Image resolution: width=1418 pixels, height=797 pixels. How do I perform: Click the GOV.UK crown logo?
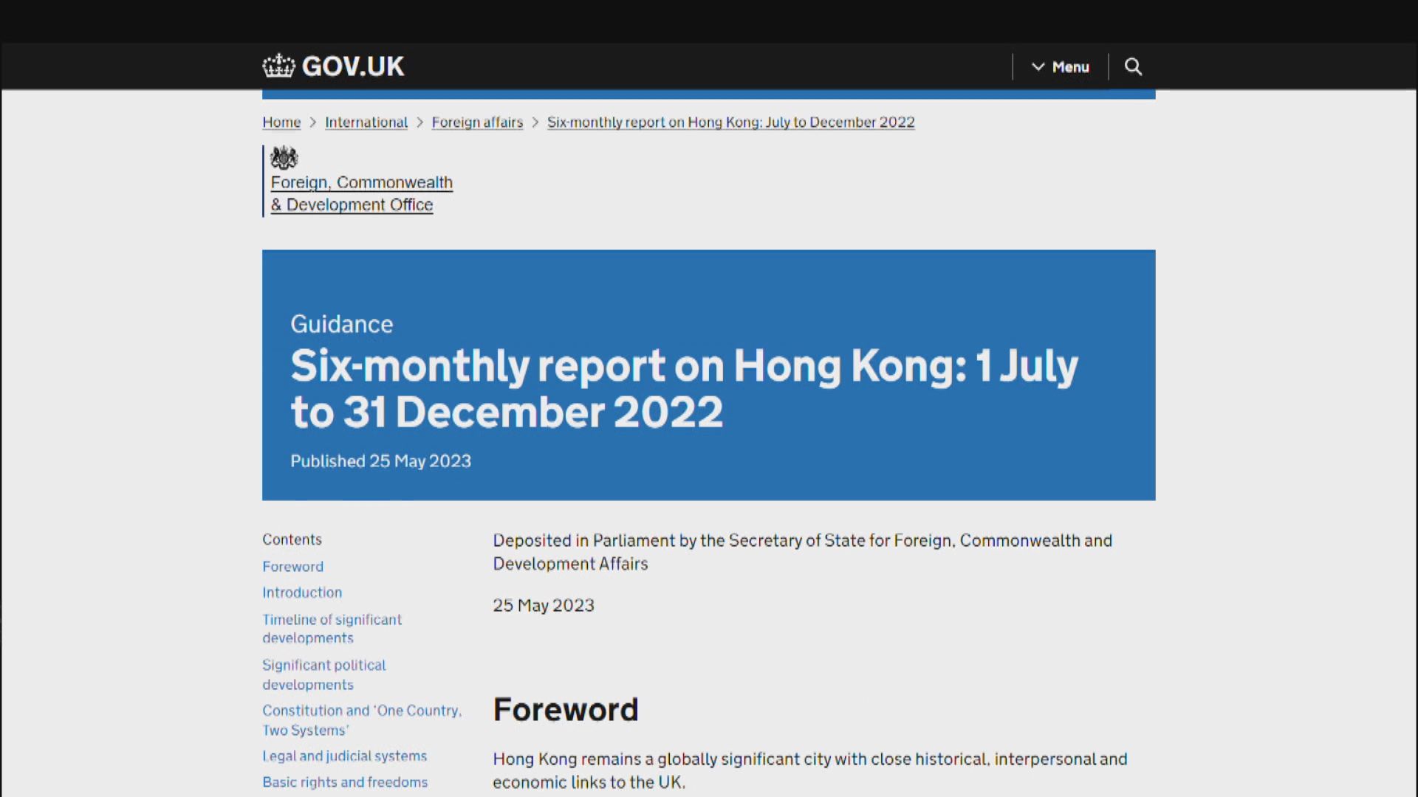pyautogui.click(x=278, y=66)
